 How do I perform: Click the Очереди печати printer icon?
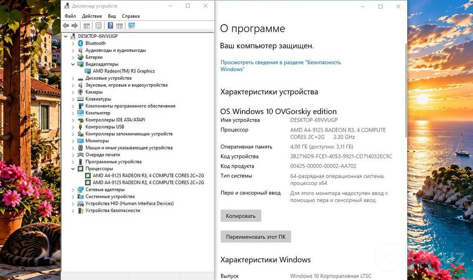(x=80, y=155)
